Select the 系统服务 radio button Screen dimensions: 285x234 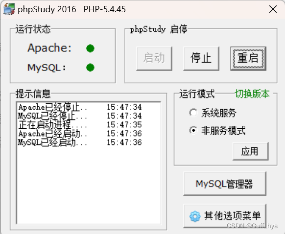tap(193, 113)
